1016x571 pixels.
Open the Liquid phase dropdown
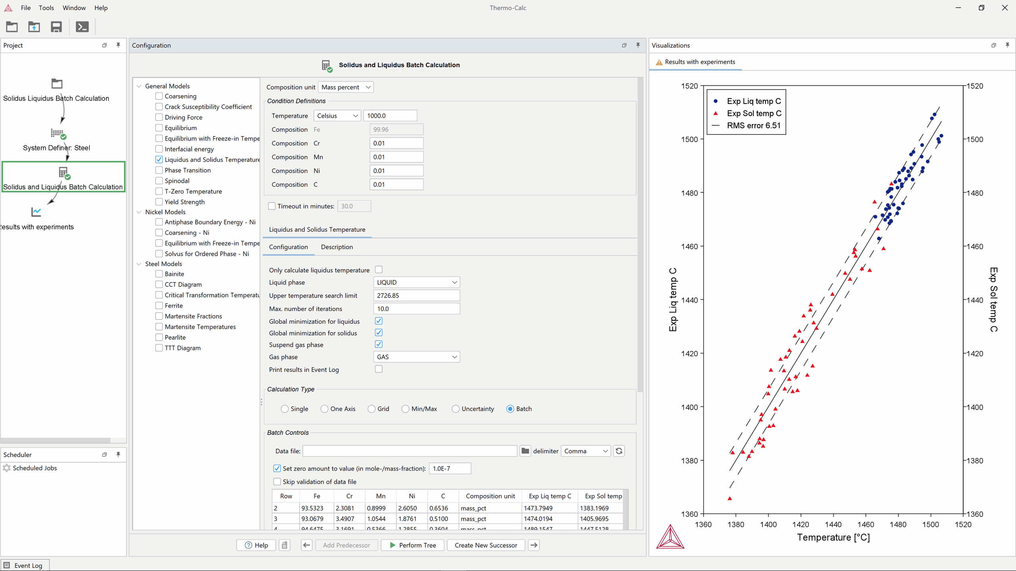click(416, 282)
